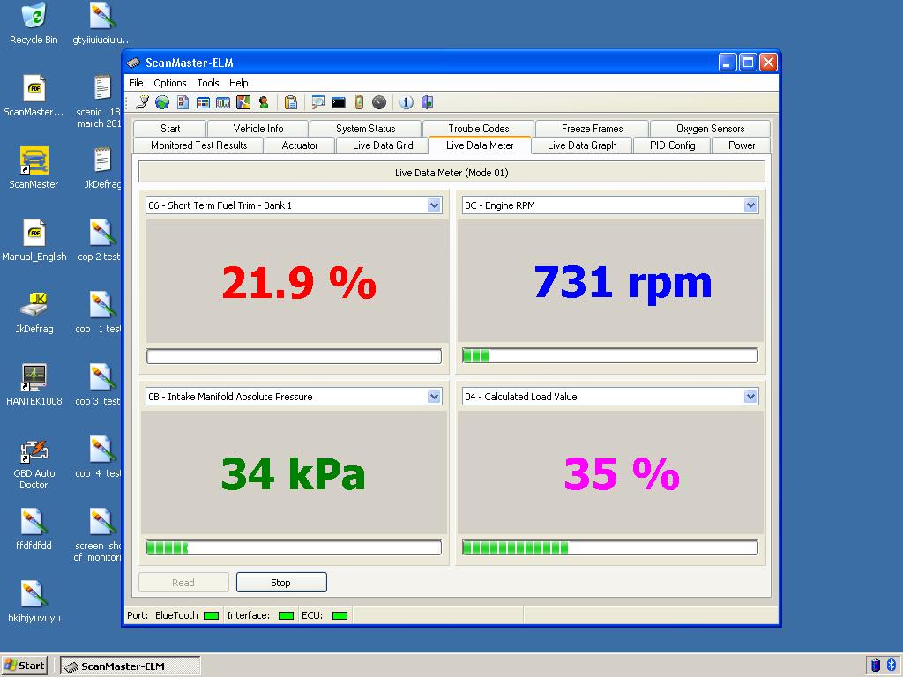The height and width of the screenshot is (677, 903).
Task: Switch to Live Data Grid tab
Action: [383, 145]
